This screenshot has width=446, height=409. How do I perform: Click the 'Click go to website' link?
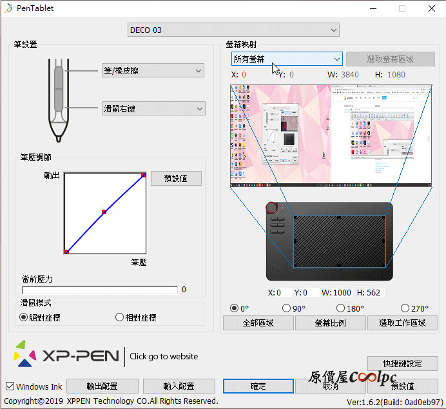click(x=164, y=356)
